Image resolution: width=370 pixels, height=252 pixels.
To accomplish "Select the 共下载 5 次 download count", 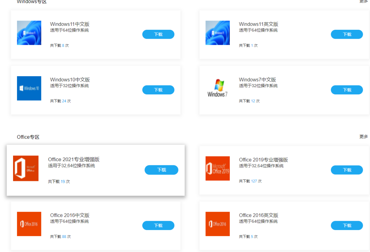I will (248, 237).
